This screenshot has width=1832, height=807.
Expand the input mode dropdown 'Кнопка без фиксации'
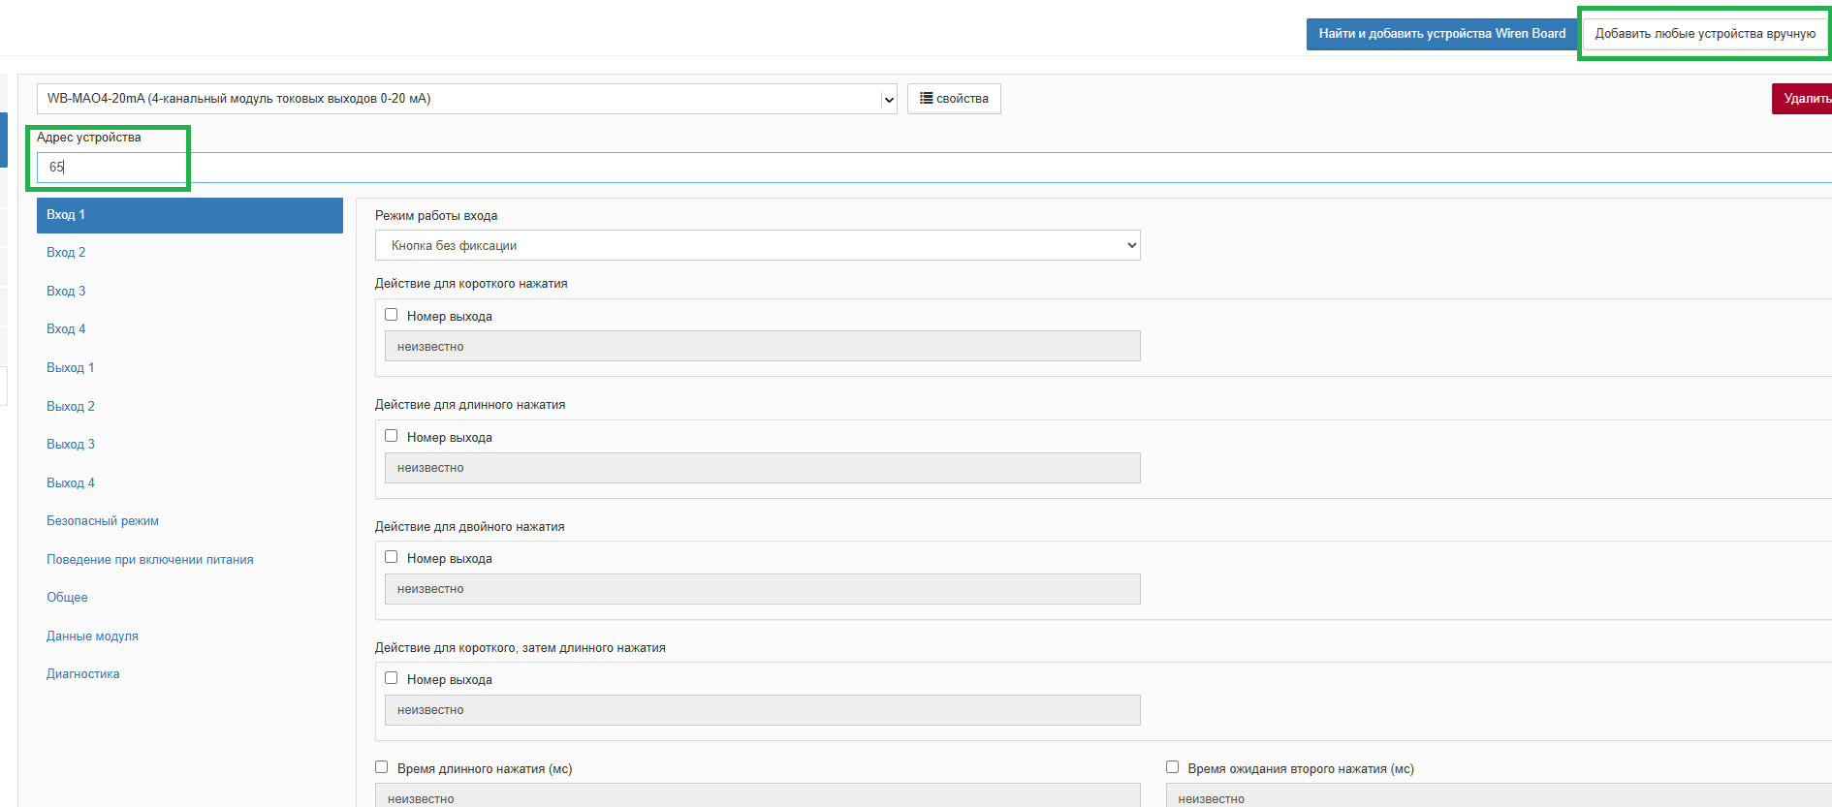757,245
